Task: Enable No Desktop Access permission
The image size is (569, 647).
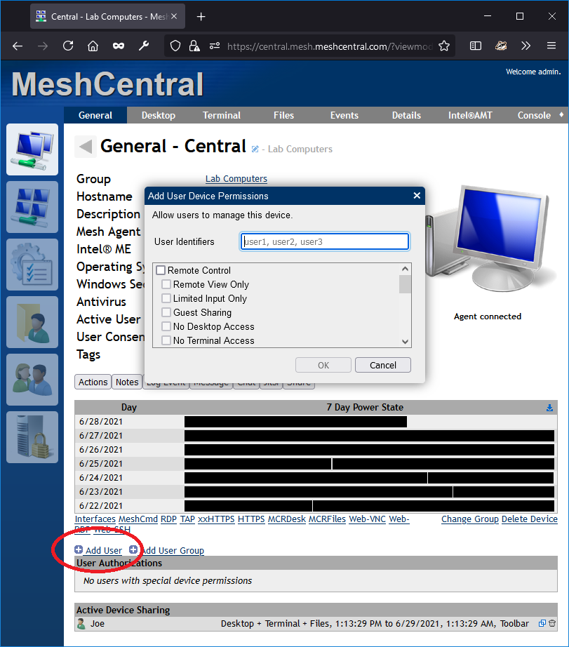Action: (166, 326)
